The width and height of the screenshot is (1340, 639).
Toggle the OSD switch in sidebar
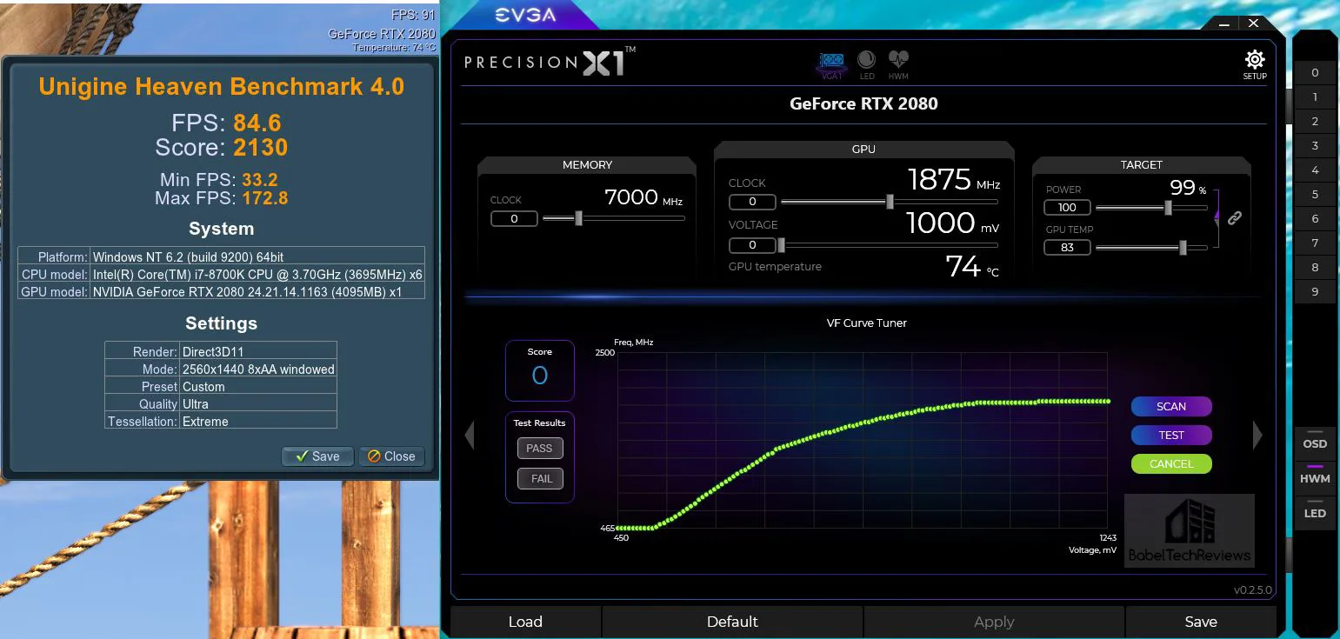point(1315,442)
